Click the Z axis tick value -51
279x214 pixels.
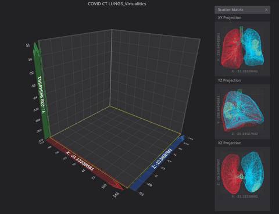(x=141, y=194)
